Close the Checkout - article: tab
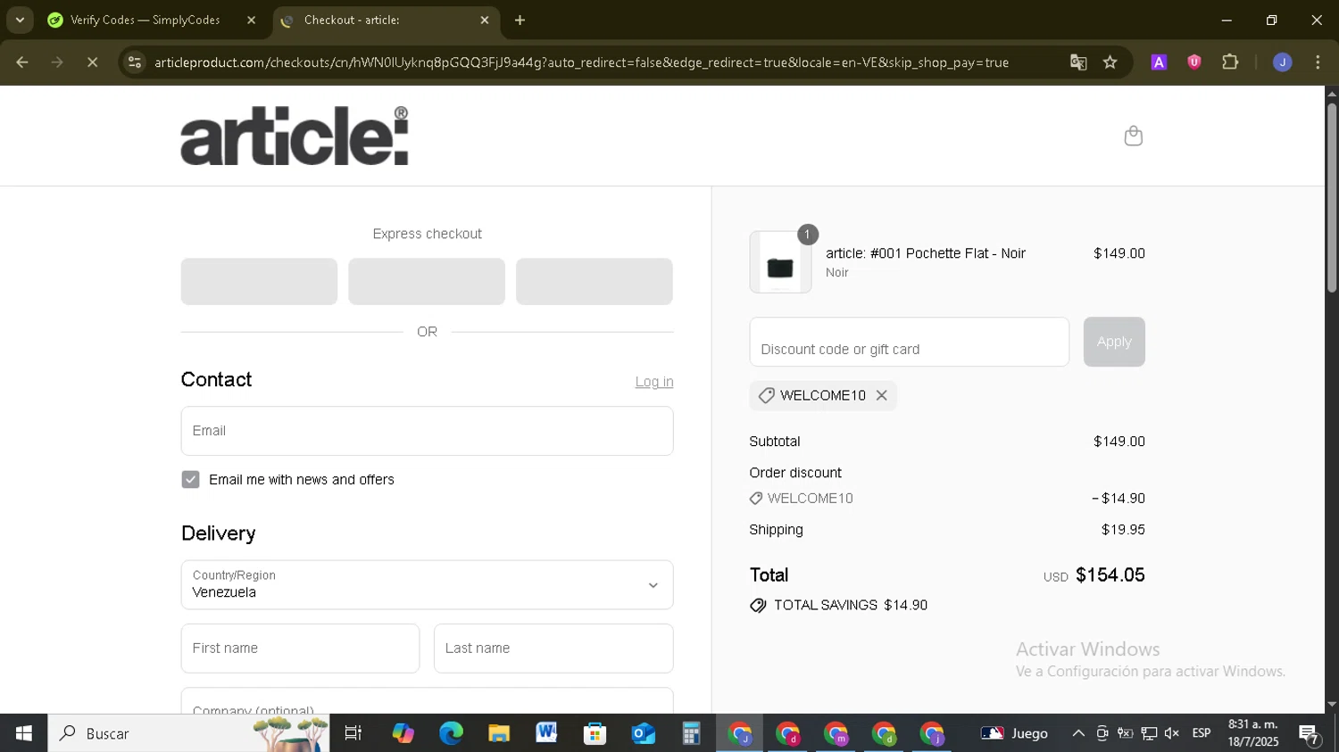Viewport: 1339px width, 752px height. (485, 20)
